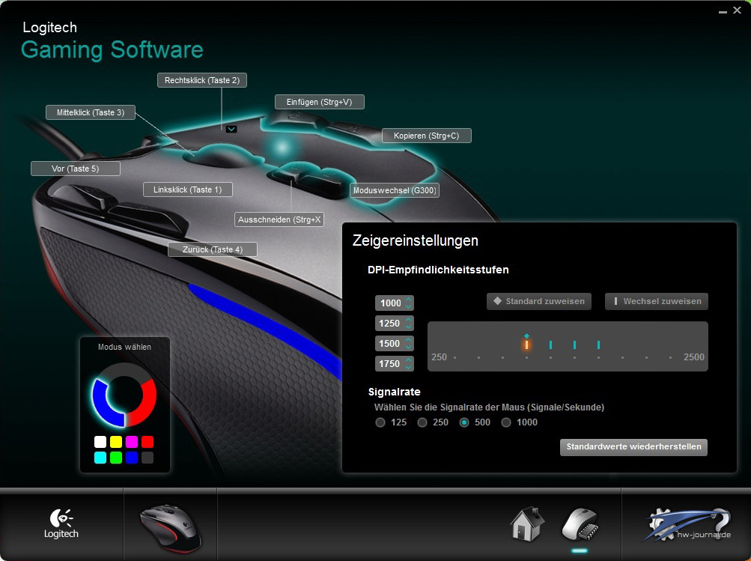
Task: Select the 250 signal rate radio button
Action: tap(422, 422)
